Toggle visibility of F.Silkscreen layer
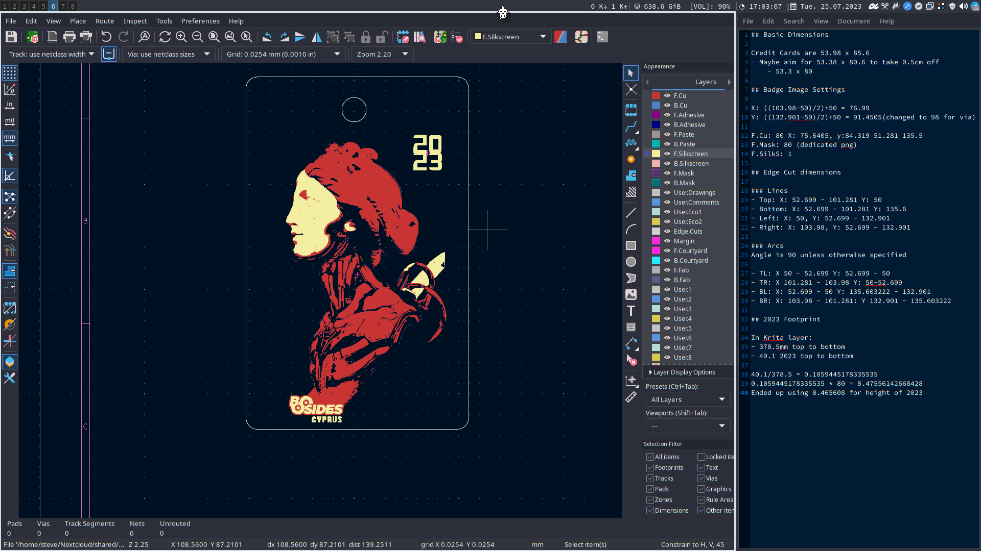 click(x=667, y=154)
